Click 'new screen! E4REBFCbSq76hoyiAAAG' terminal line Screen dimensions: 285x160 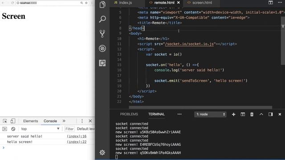148,144
